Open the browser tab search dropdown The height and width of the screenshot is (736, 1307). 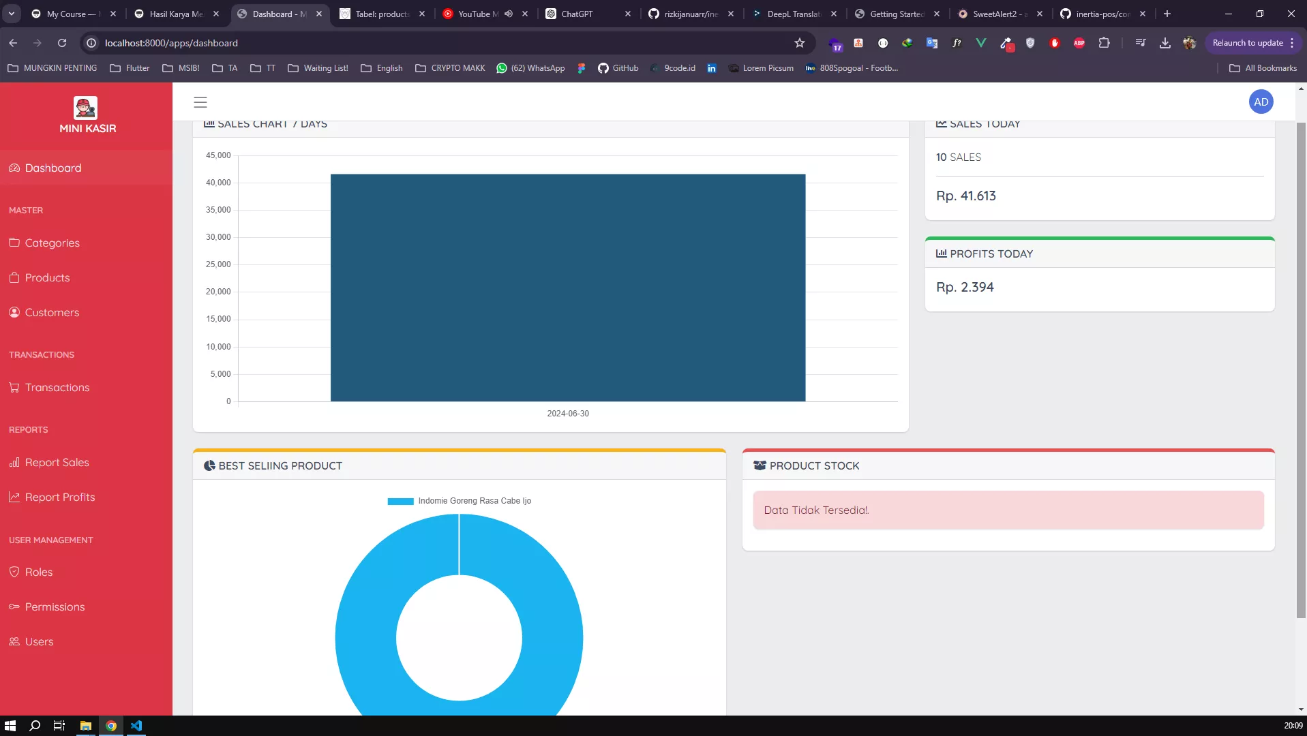click(12, 14)
